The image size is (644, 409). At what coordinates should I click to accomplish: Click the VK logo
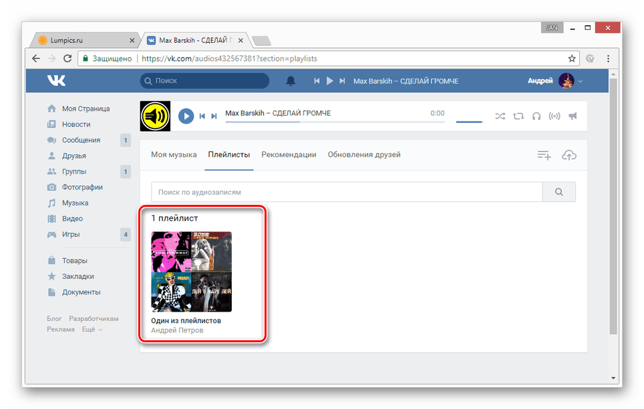[56, 81]
